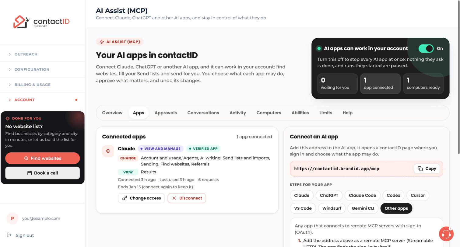
Task: Show steps for Claude app
Action: click(x=302, y=195)
